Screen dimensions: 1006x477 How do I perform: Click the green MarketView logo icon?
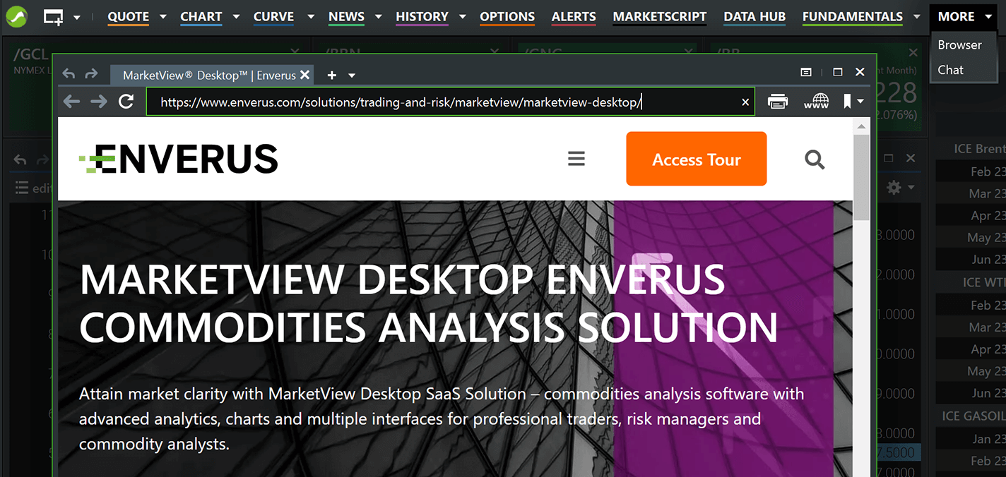click(x=16, y=16)
